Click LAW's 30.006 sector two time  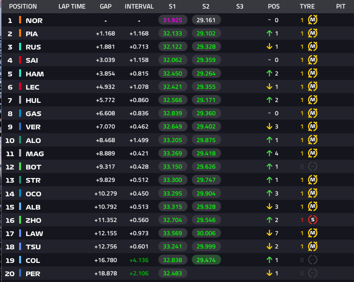click(206, 233)
